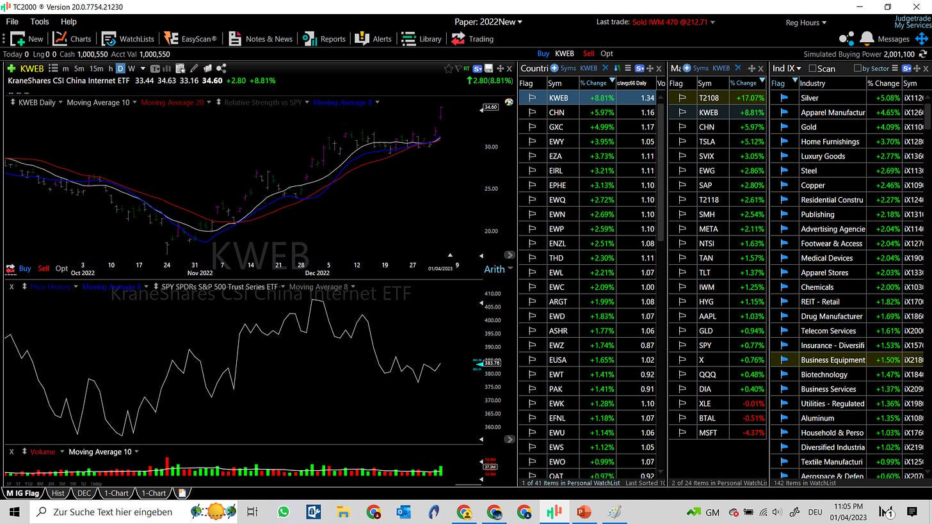Click the green plus add-chart icon
The width and height of the screenshot is (932, 524).
click(x=12, y=68)
